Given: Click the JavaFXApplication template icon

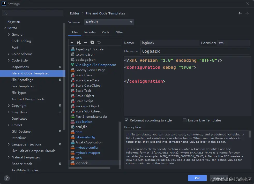Looking at the screenshot, I should pos(72,142).
